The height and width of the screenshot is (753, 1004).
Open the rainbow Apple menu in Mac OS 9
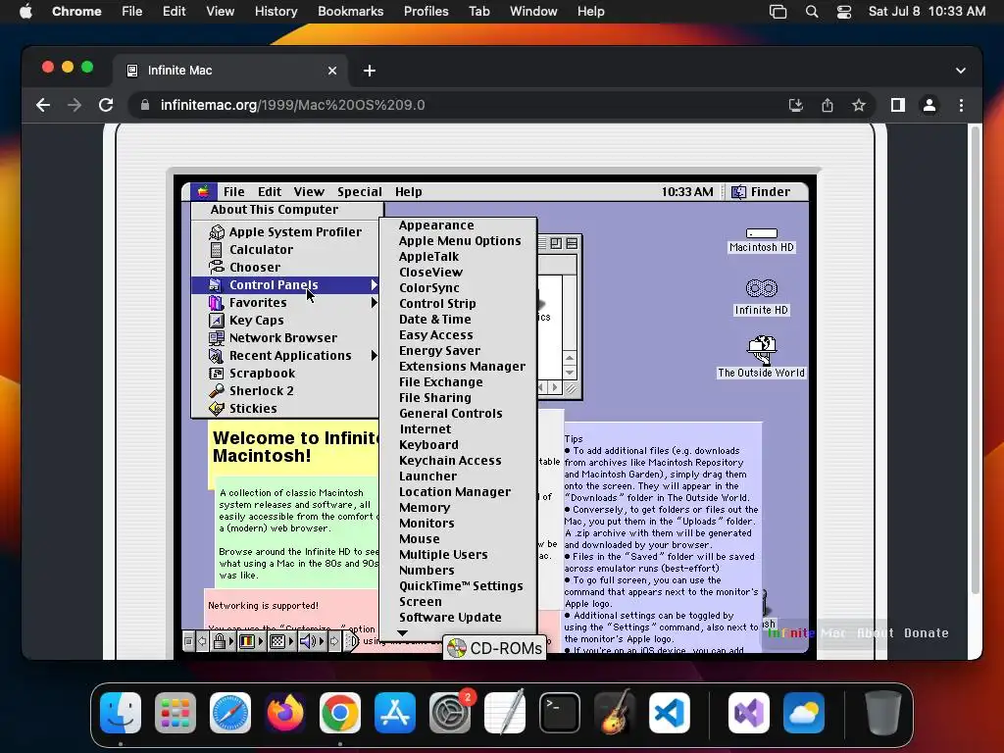tap(204, 191)
